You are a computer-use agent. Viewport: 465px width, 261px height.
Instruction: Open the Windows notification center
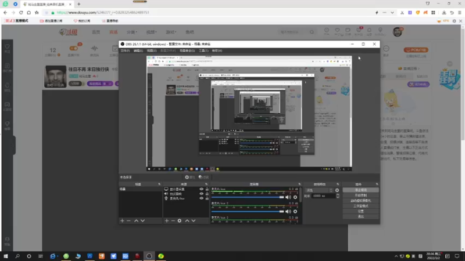pos(457,256)
